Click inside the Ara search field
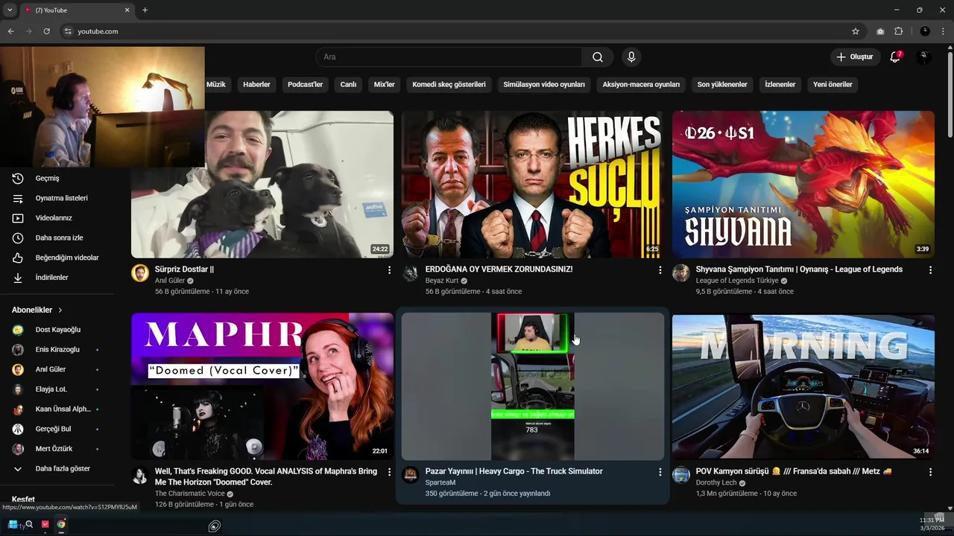 tap(449, 57)
